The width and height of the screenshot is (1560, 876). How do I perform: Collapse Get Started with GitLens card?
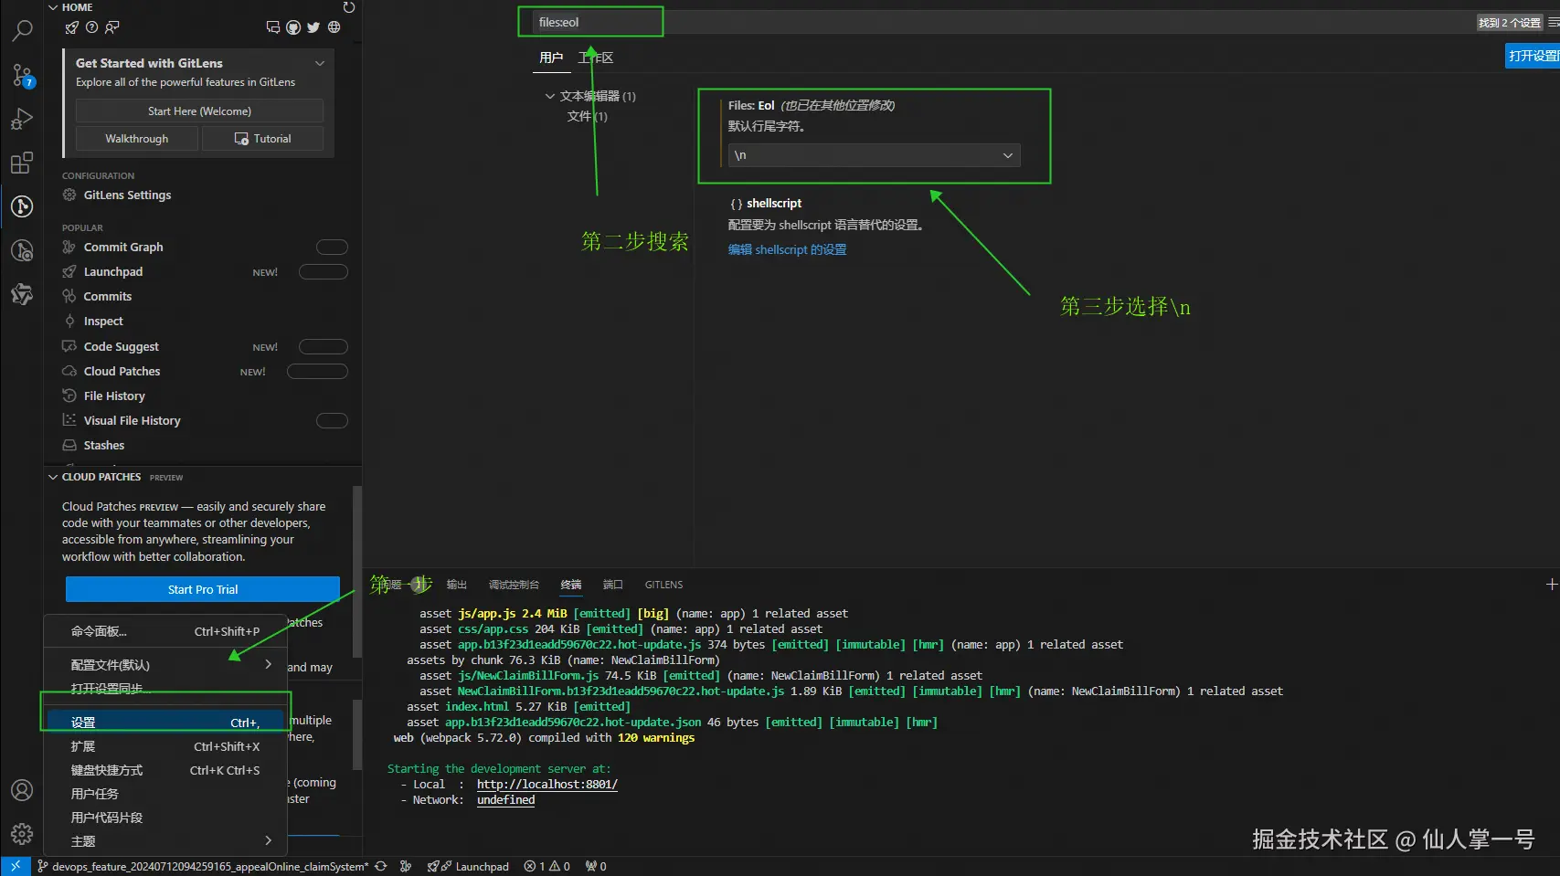click(x=320, y=63)
